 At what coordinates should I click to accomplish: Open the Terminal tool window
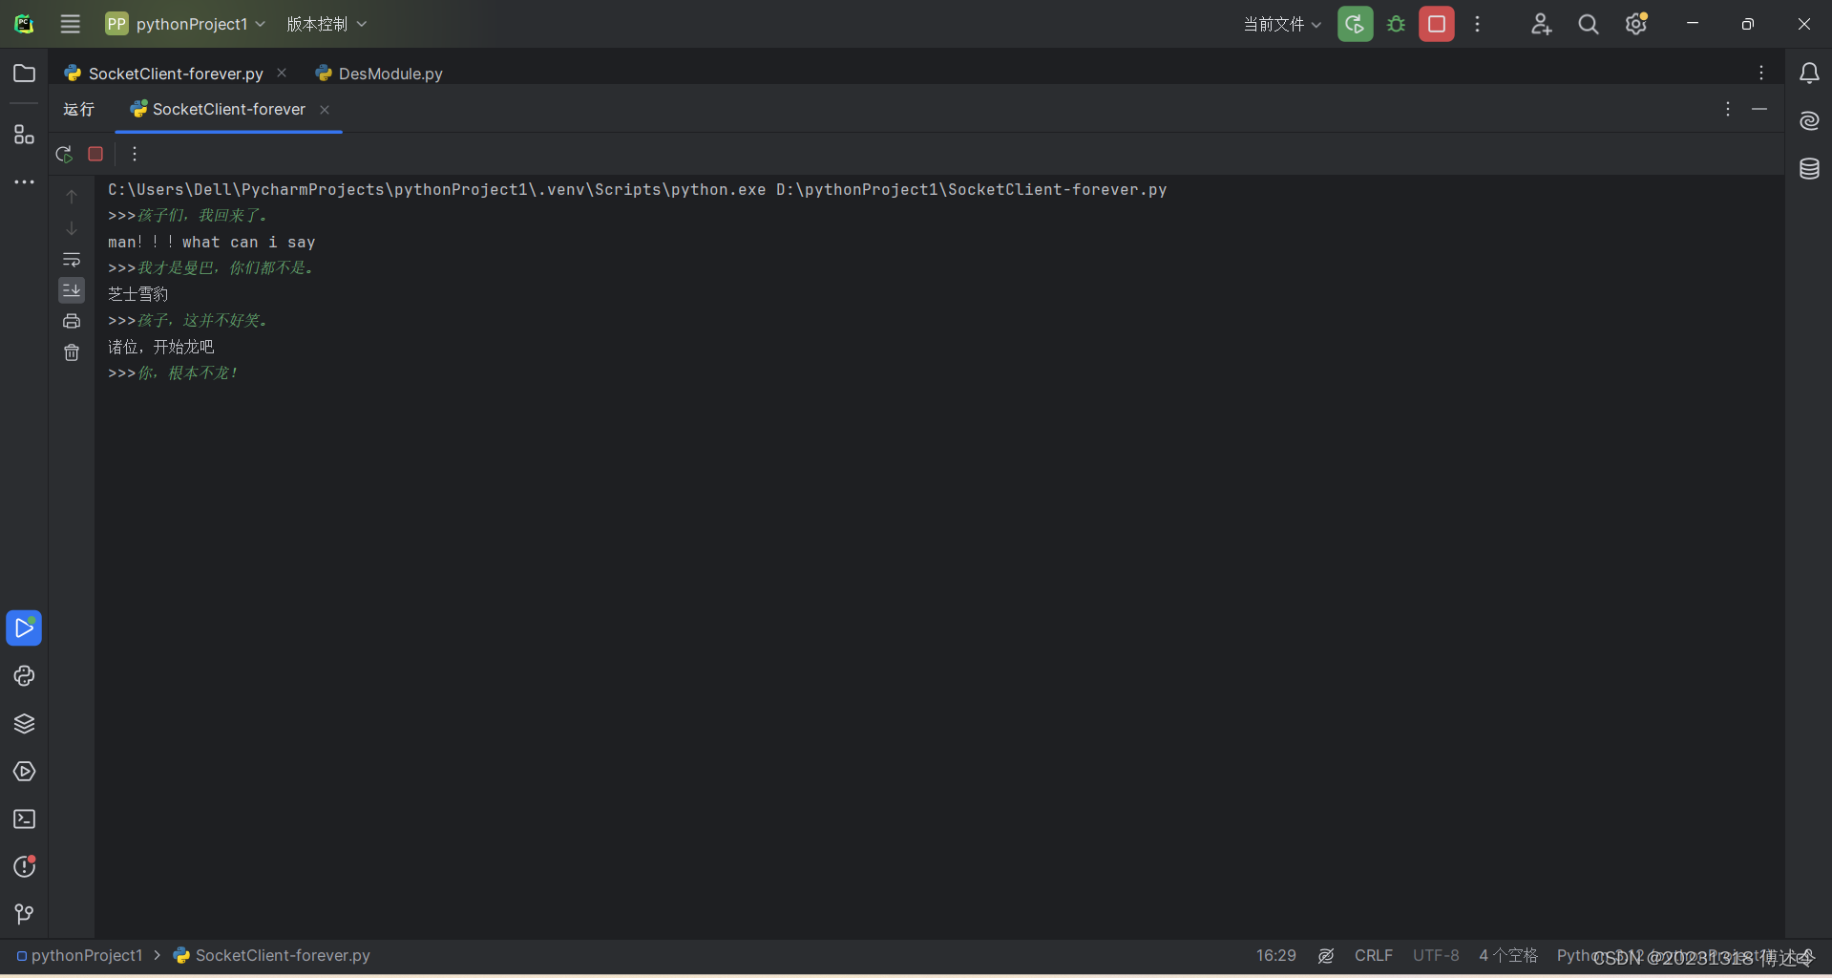click(24, 819)
